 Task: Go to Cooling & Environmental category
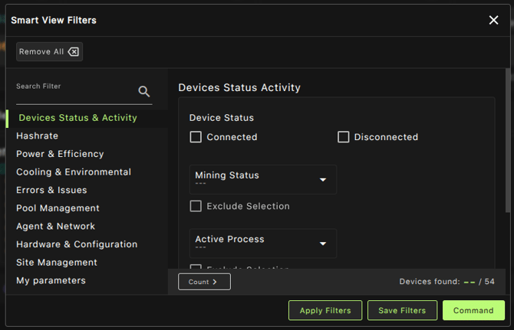(74, 172)
